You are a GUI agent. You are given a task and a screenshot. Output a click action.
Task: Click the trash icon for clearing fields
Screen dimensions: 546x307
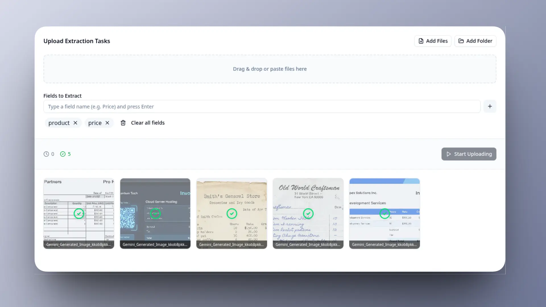click(x=123, y=123)
